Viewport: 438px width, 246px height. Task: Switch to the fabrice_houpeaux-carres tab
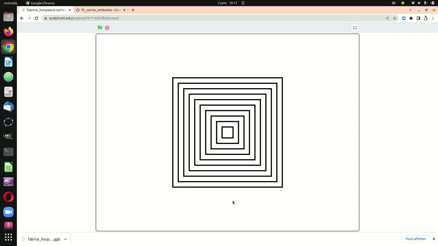[46, 10]
